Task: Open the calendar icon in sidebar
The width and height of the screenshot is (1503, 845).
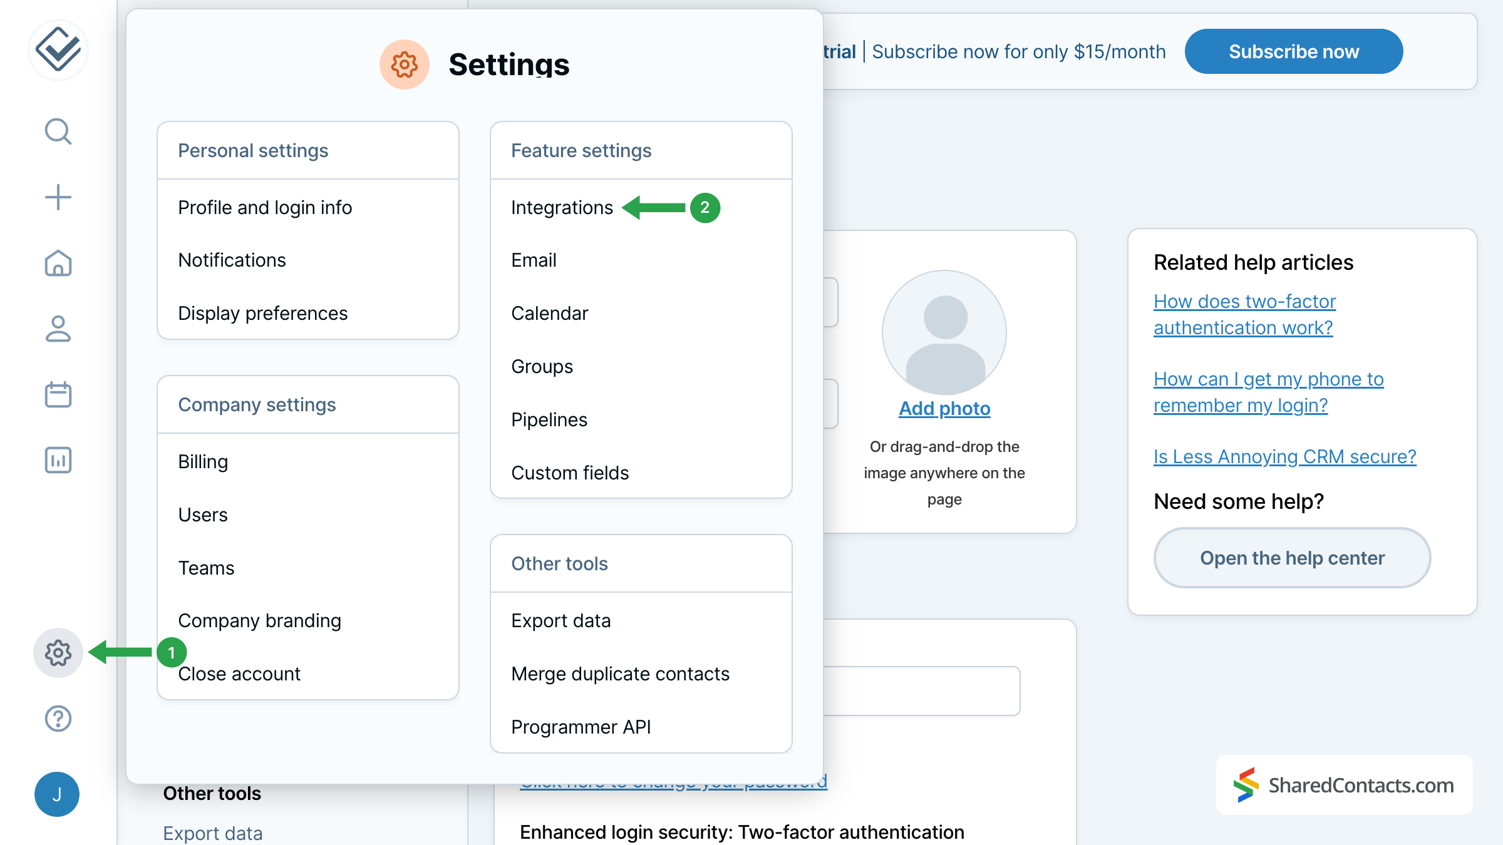Action: tap(58, 394)
